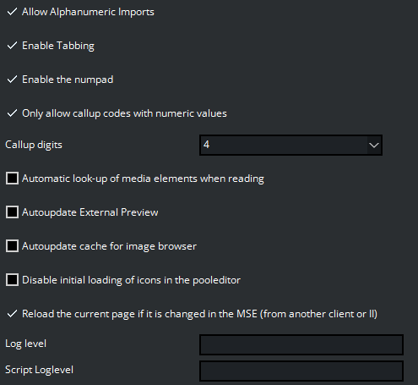Screen dimensions: 418x385
Task: Uncheck Only allow callup codes with numeric values
Action: click(x=12, y=113)
